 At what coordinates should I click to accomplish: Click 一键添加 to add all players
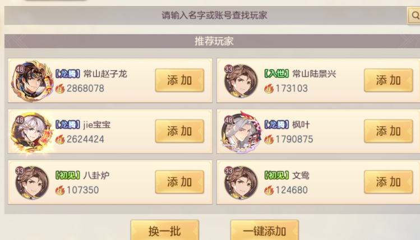click(x=264, y=230)
